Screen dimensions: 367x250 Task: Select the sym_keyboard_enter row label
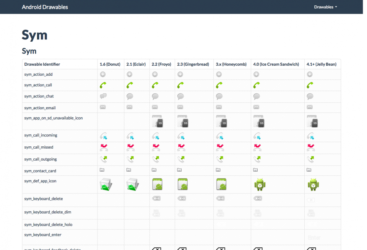click(43, 235)
